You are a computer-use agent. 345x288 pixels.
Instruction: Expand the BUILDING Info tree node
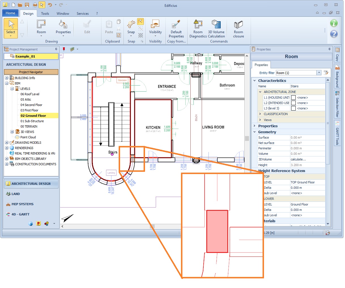pyautogui.click(x=7, y=78)
